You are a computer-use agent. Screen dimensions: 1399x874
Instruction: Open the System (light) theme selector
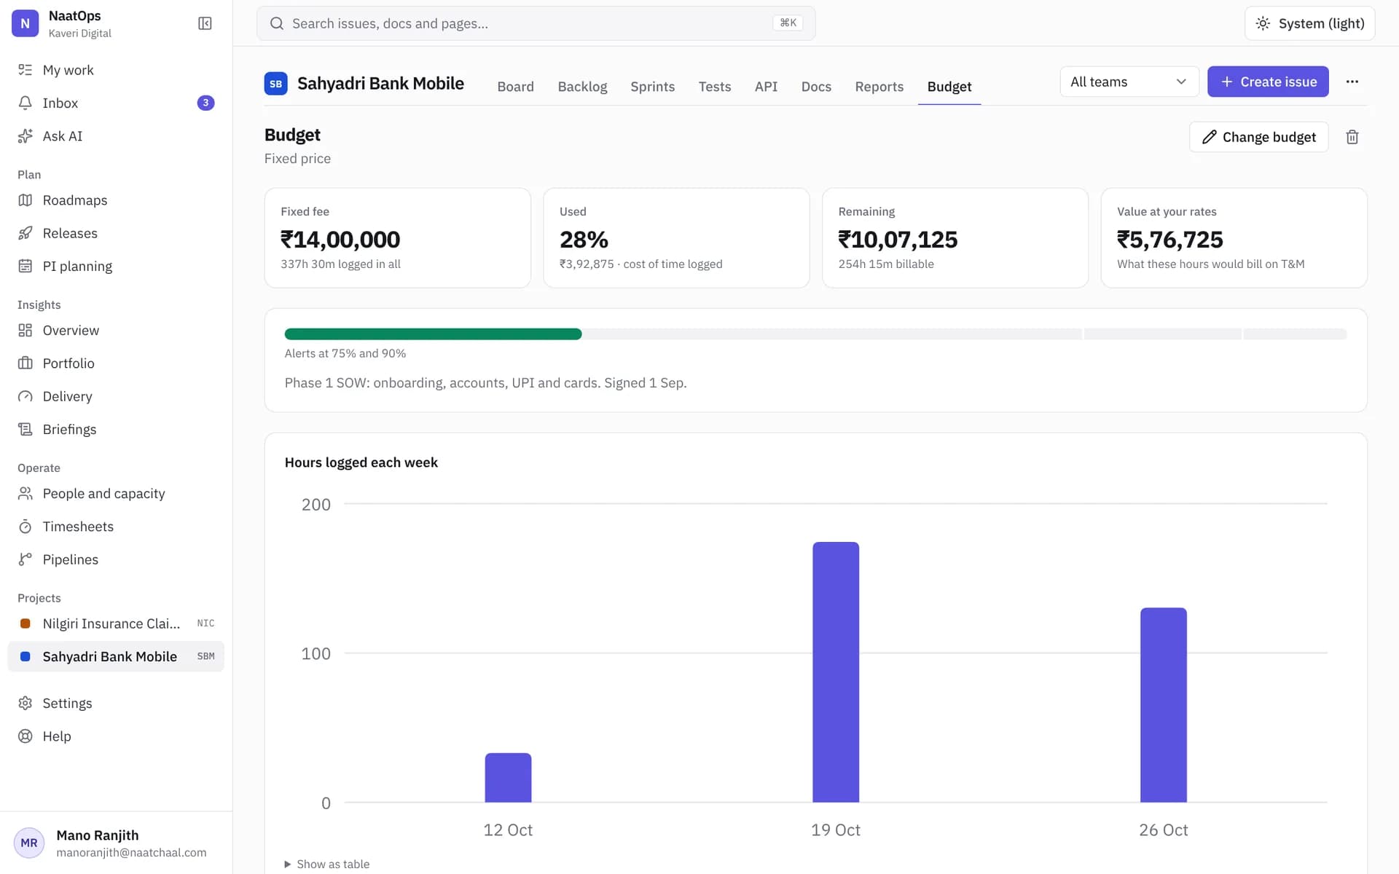(1309, 23)
